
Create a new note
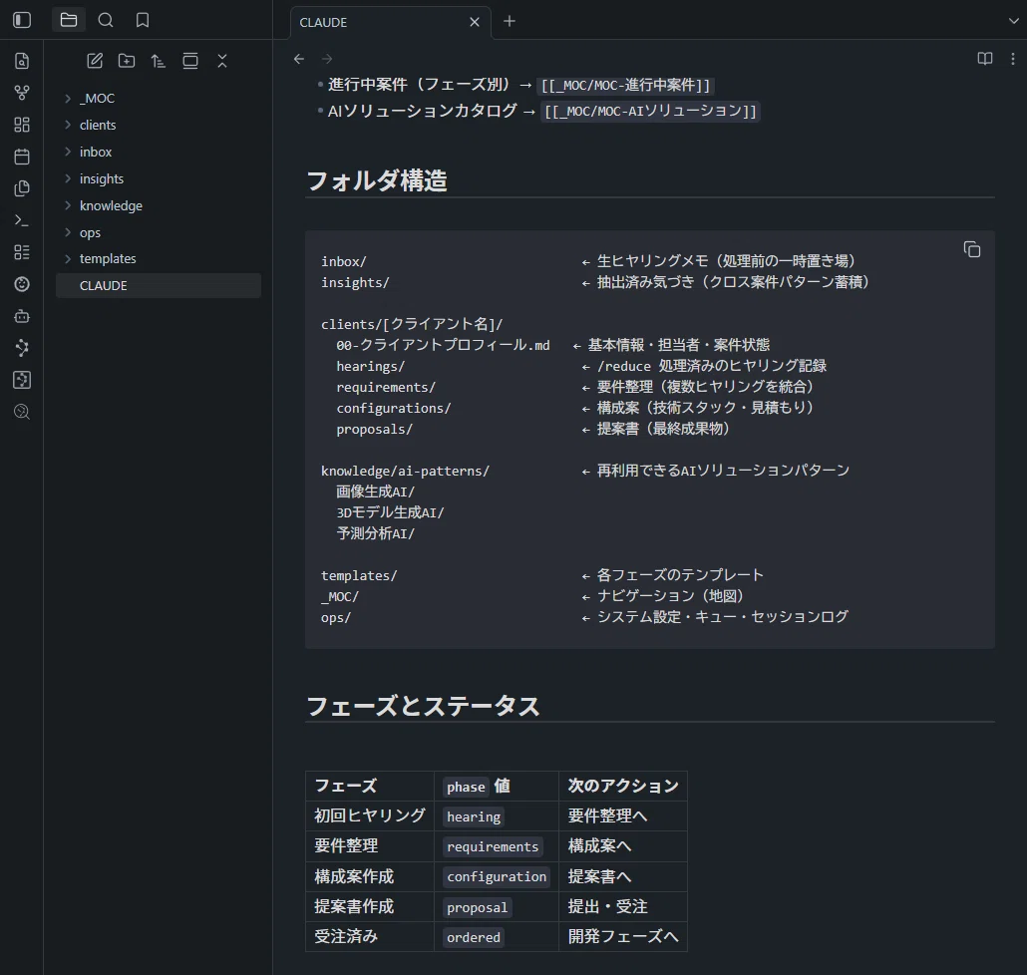(x=95, y=61)
